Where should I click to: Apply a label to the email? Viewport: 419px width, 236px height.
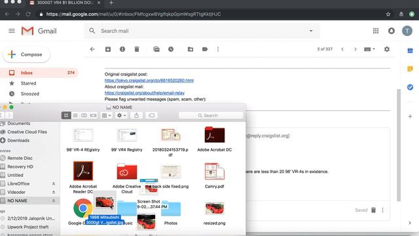205,49
